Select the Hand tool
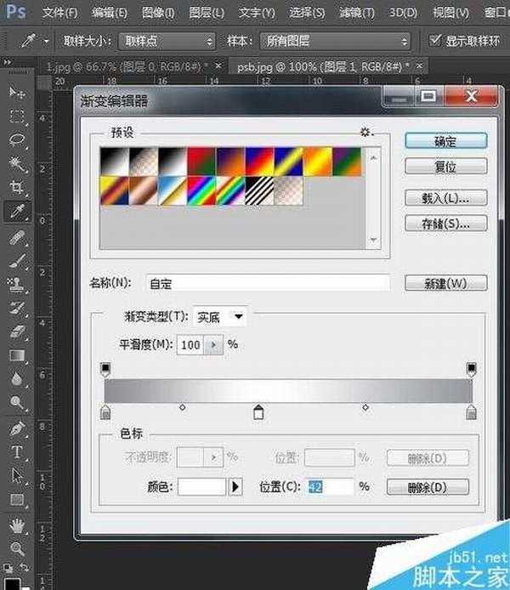 16,525
